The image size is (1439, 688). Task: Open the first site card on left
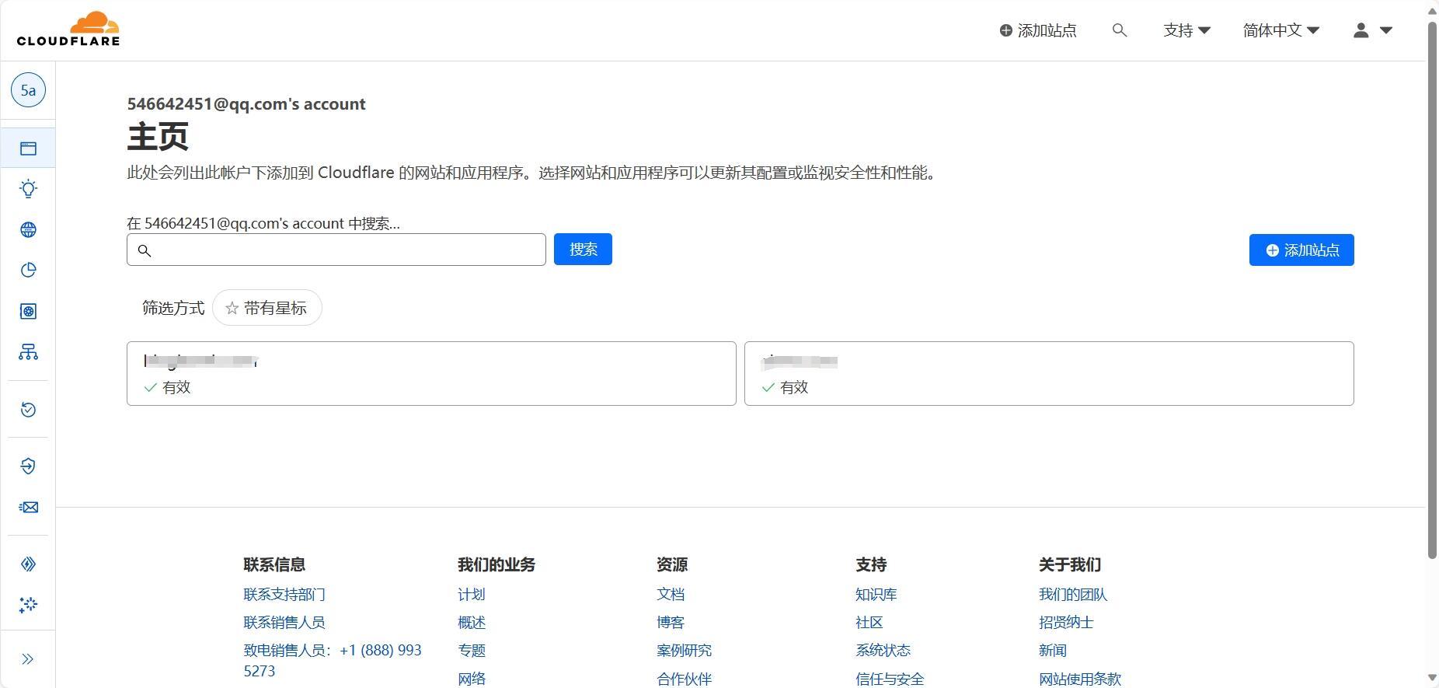(x=431, y=373)
